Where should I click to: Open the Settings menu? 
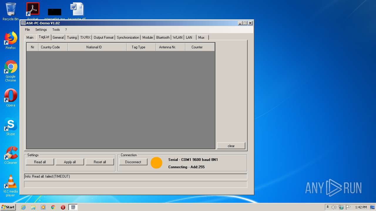(x=41, y=30)
